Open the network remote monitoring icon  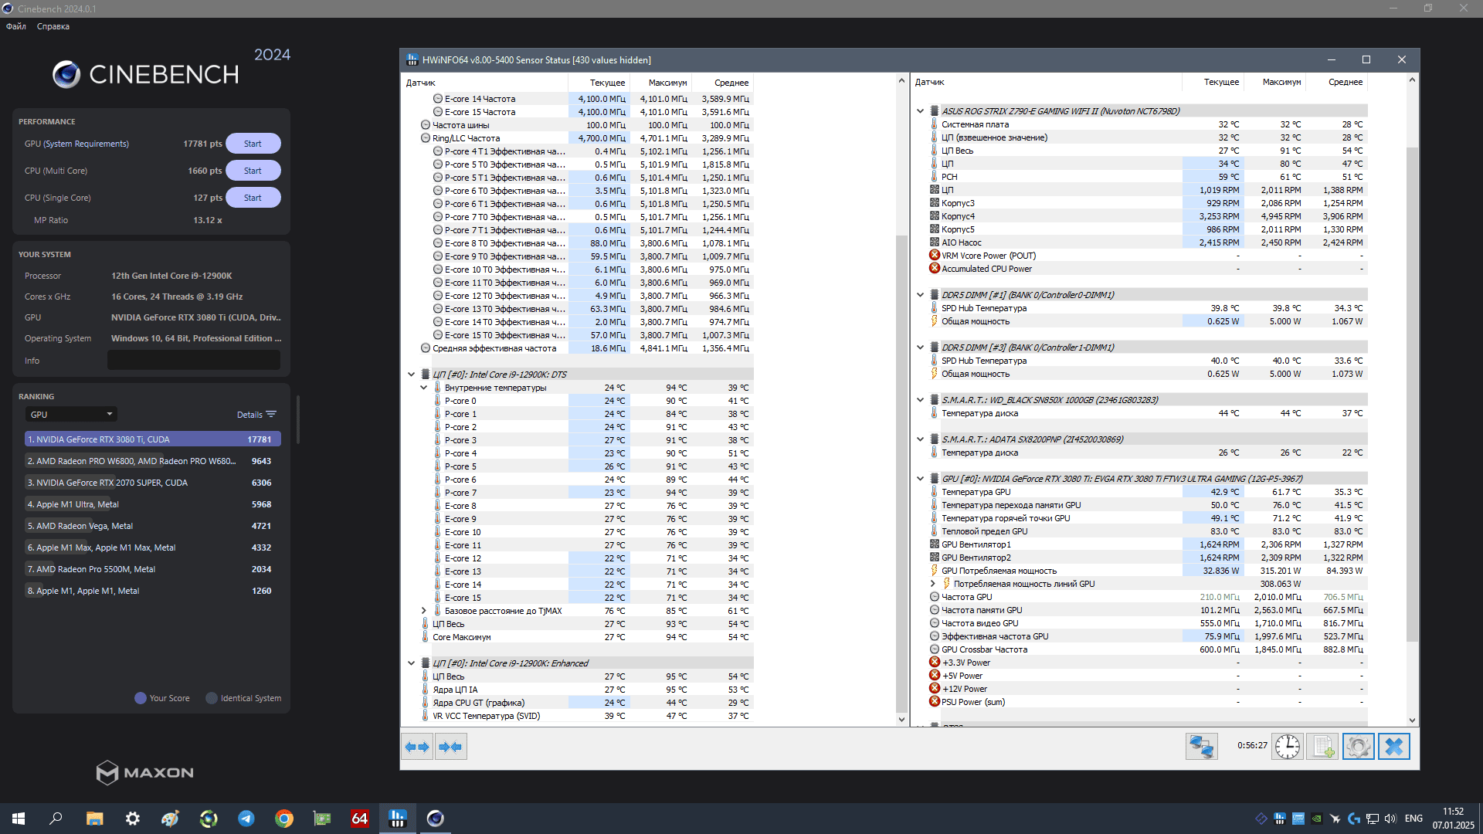[x=1202, y=747]
